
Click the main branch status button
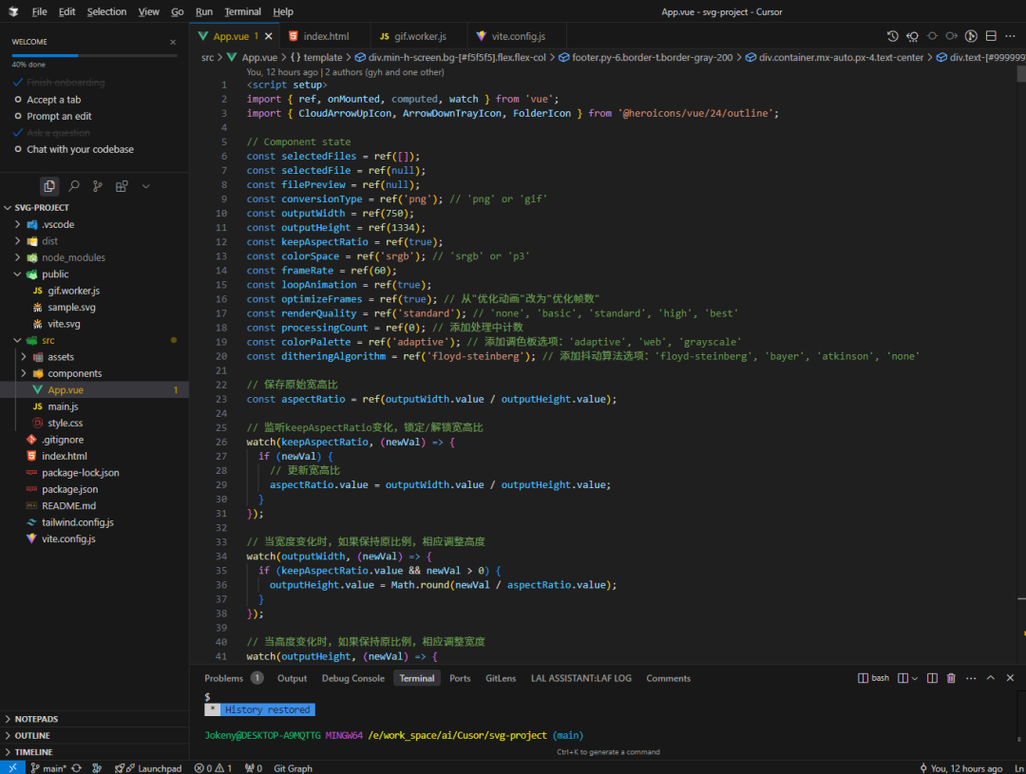click(48, 767)
